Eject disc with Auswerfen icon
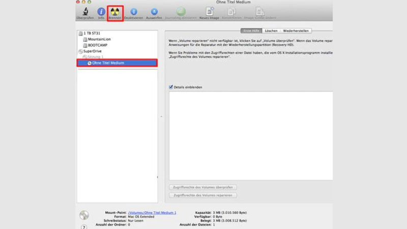 tap(154, 11)
